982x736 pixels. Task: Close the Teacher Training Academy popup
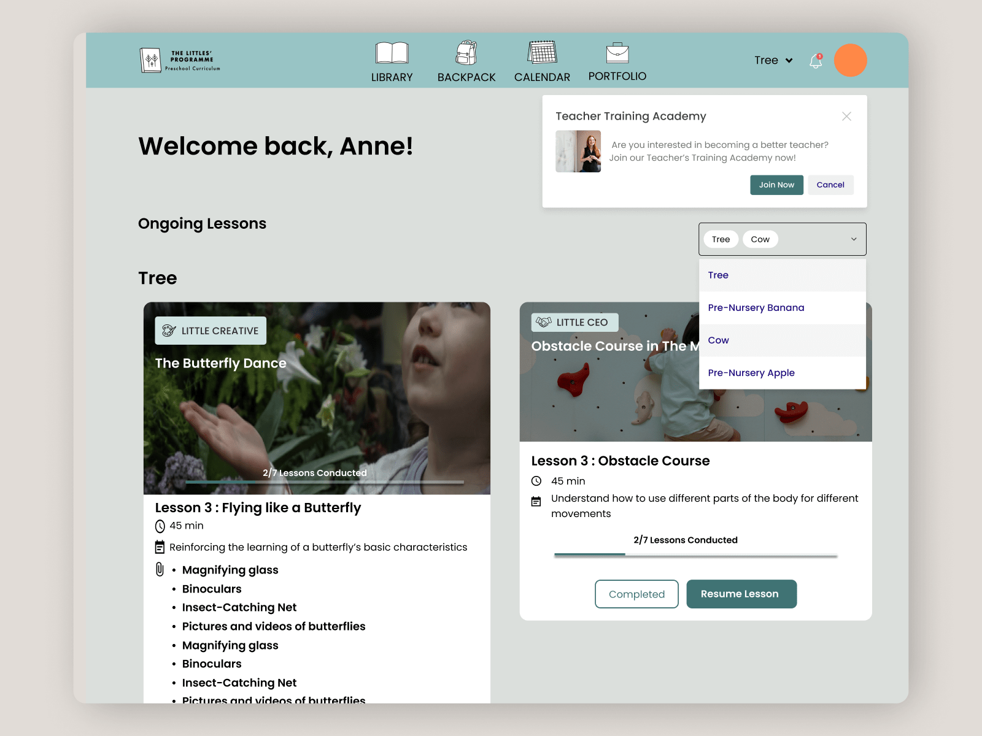tap(846, 116)
